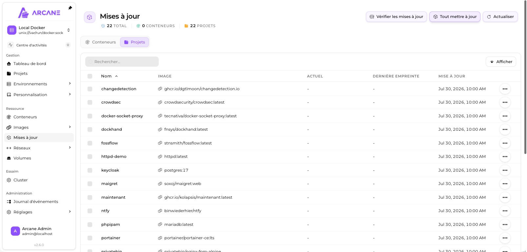Open Centre d'activités pulse icon
The image size is (527, 252).
(11, 45)
